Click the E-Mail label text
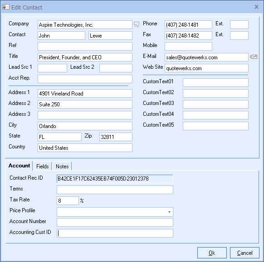The width and height of the screenshot is (264, 262). point(150,56)
